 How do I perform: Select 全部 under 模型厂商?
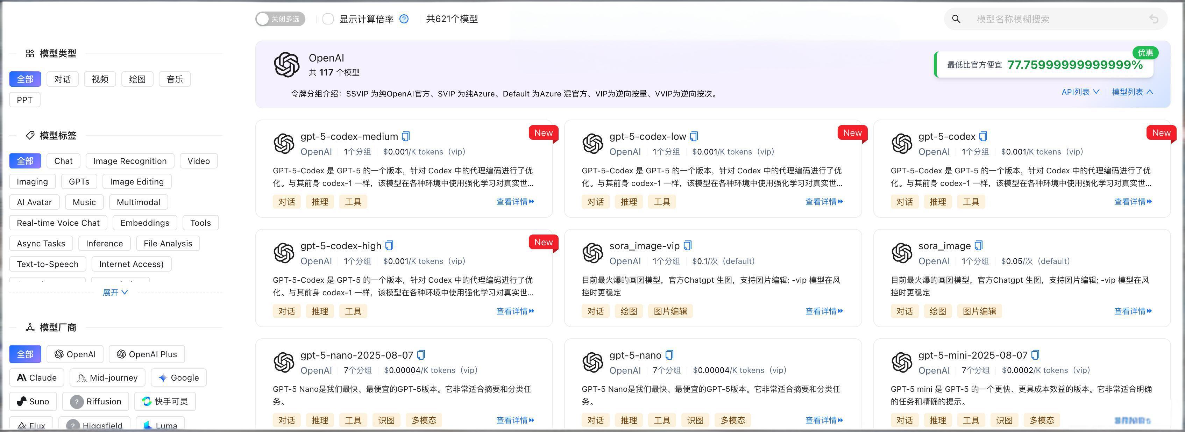(25, 354)
